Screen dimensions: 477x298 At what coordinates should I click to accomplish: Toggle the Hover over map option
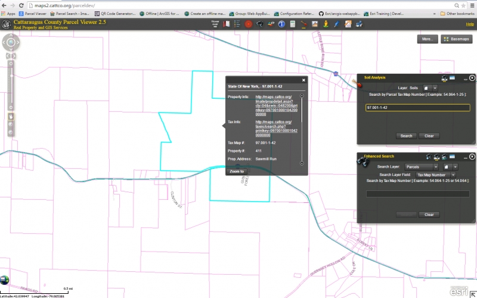pyautogui.click(x=215, y=24)
